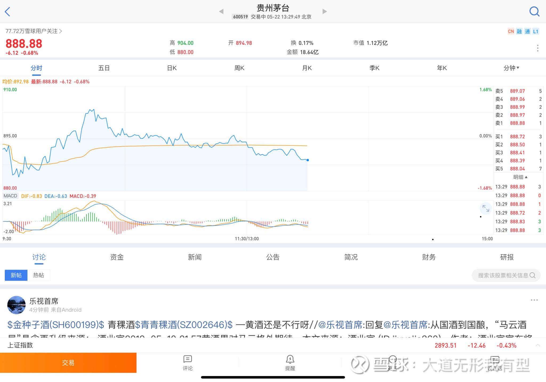The image size is (546, 382).
Task: Open 分钟 interval dropdown
Action: tap(511, 68)
